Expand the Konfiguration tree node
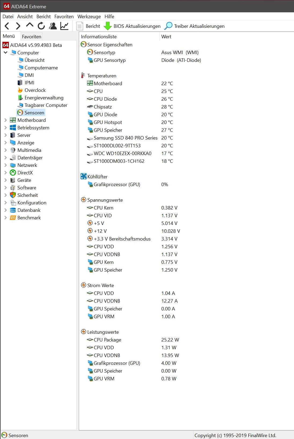 point(5,203)
